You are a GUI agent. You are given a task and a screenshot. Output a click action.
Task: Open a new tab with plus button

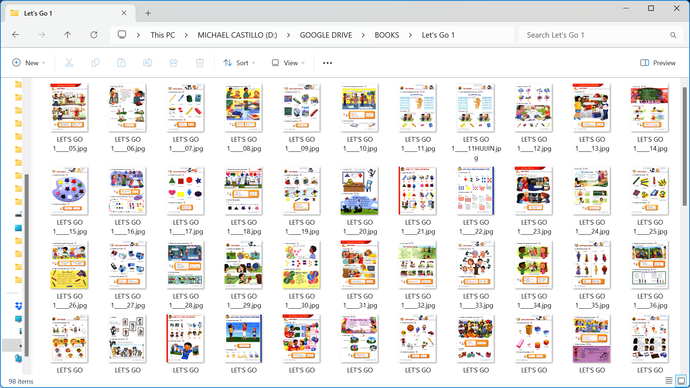tap(148, 13)
